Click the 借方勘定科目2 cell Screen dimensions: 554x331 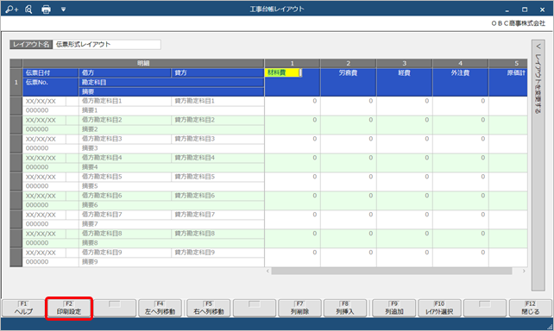pos(125,120)
